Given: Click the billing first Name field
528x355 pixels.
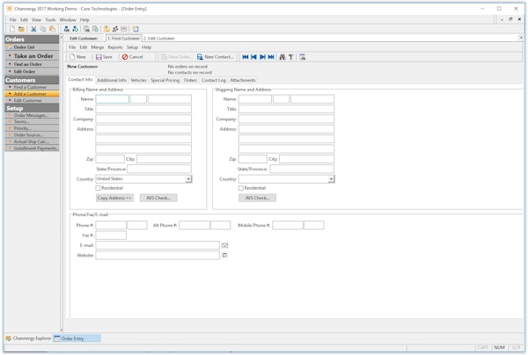Looking at the screenshot, I should (112, 98).
